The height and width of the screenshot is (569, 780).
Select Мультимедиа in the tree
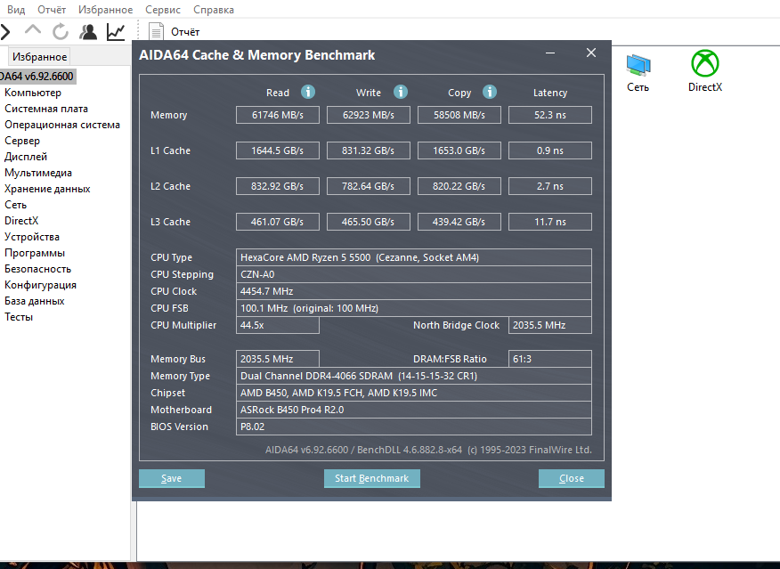point(38,173)
